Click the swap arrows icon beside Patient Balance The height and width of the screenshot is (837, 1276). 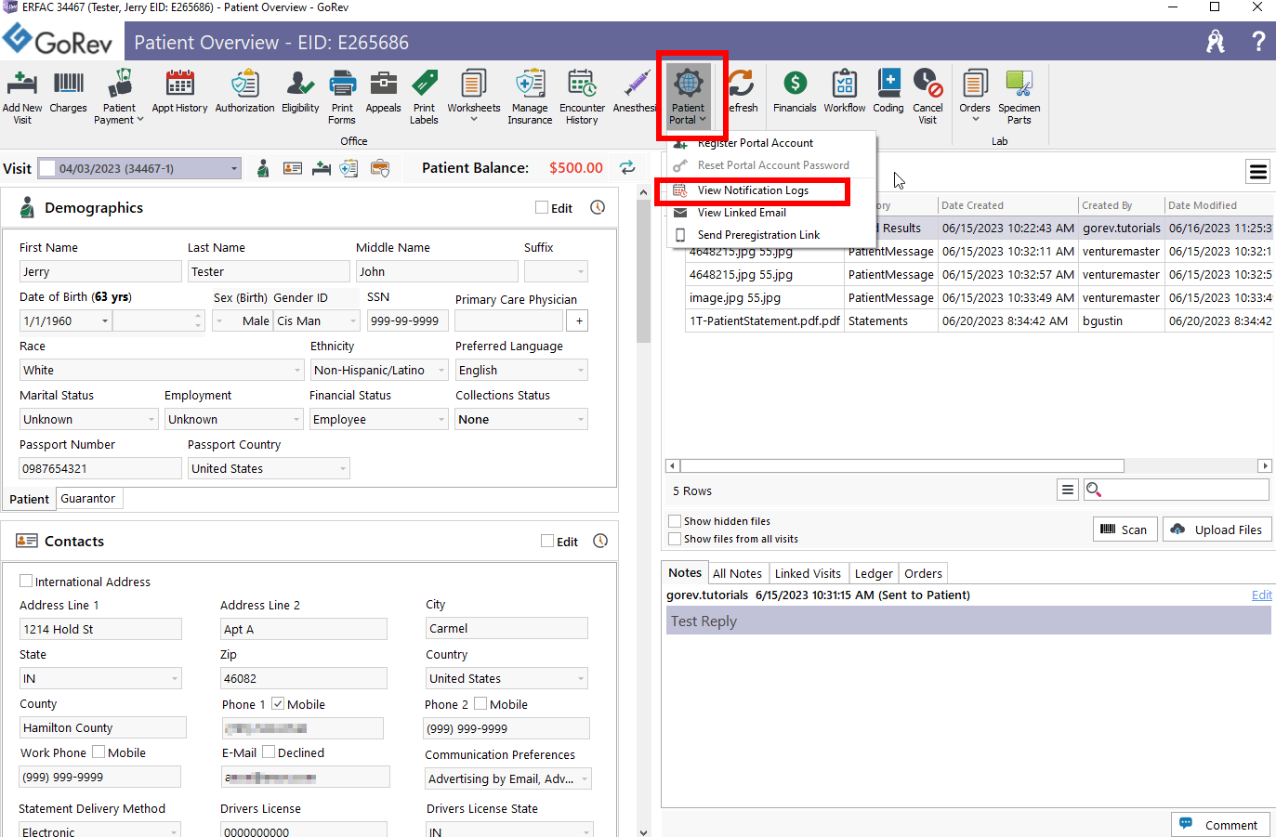tap(627, 167)
